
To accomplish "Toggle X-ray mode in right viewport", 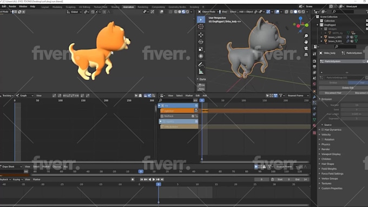I will click(287, 11).
